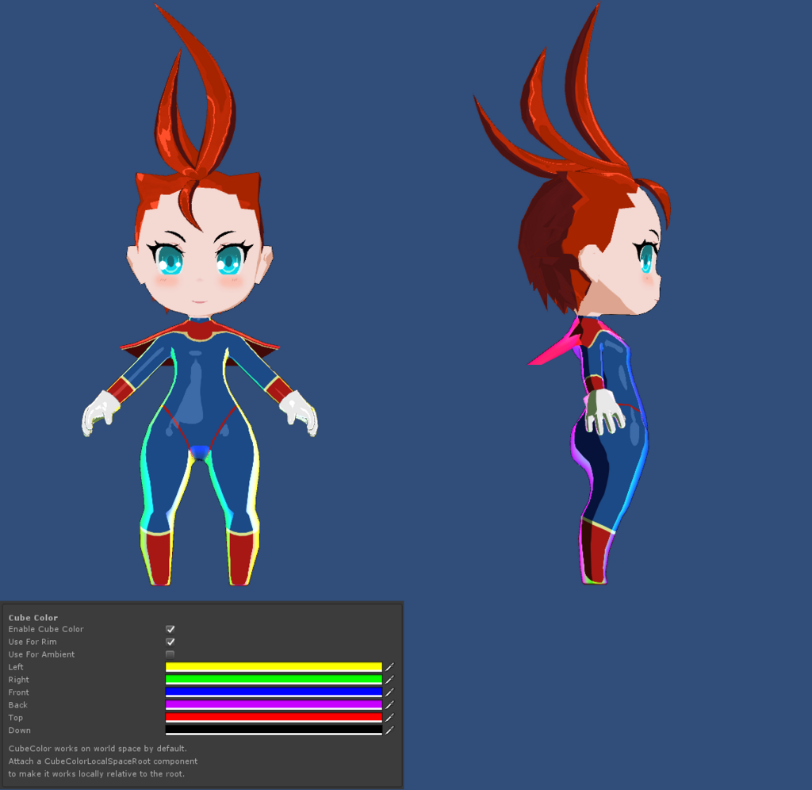The image size is (812, 790).
Task: Open the purple Back color swatch
Action: pos(274,705)
